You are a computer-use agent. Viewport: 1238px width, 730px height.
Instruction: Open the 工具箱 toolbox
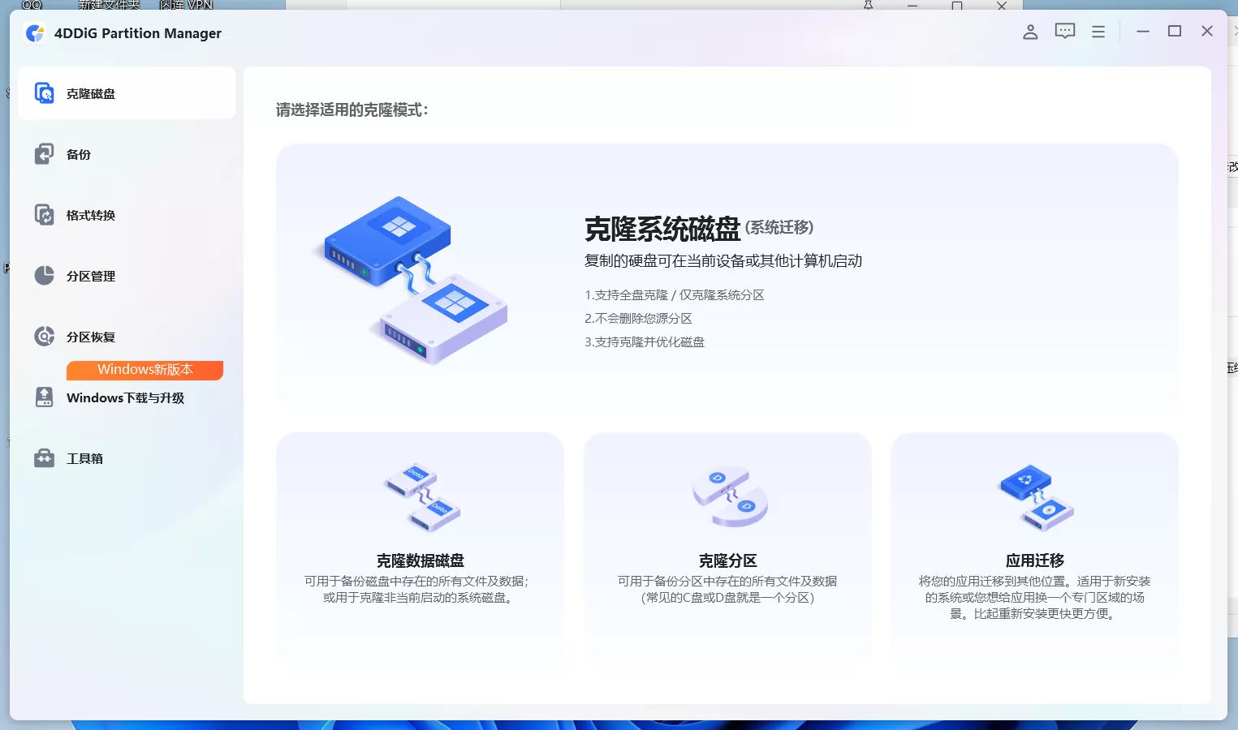(x=81, y=457)
